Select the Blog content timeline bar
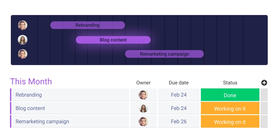278x139 pixels. (113, 40)
